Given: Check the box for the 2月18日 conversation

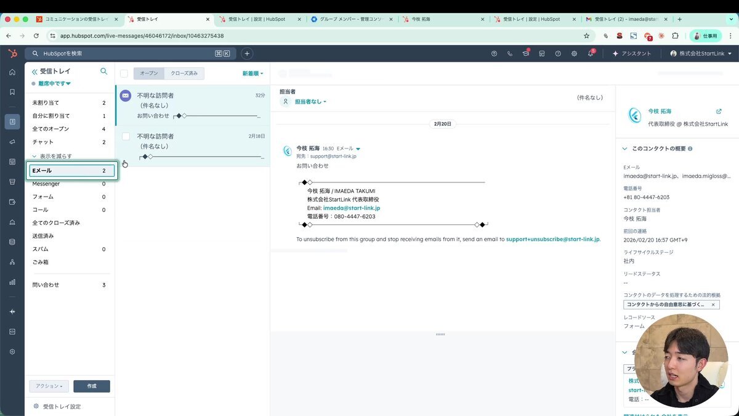Looking at the screenshot, I should pos(126,136).
